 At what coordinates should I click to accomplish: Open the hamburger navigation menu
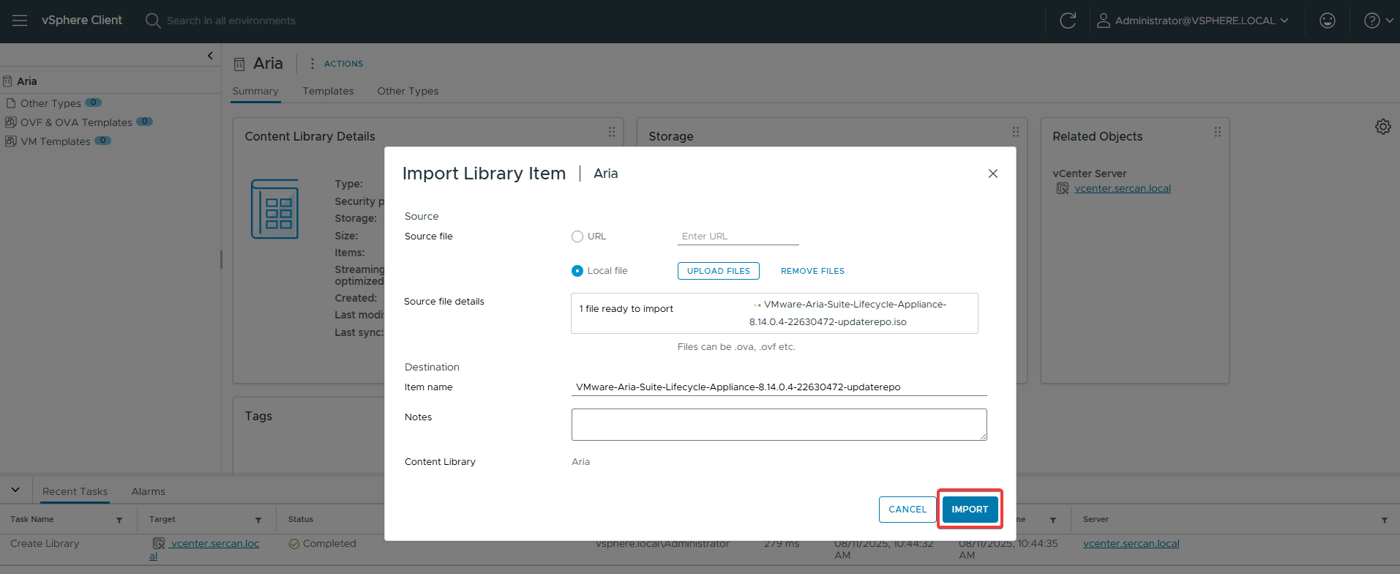point(20,20)
